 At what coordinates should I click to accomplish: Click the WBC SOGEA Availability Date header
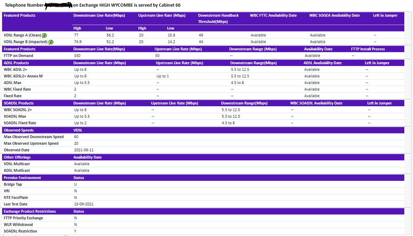[334, 15]
